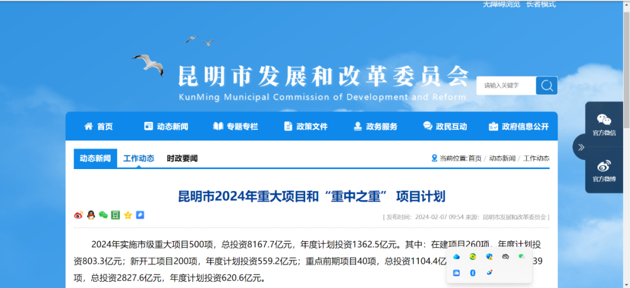Share article via WeChat icon
The width and height of the screenshot is (630, 288).
(x=103, y=215)
